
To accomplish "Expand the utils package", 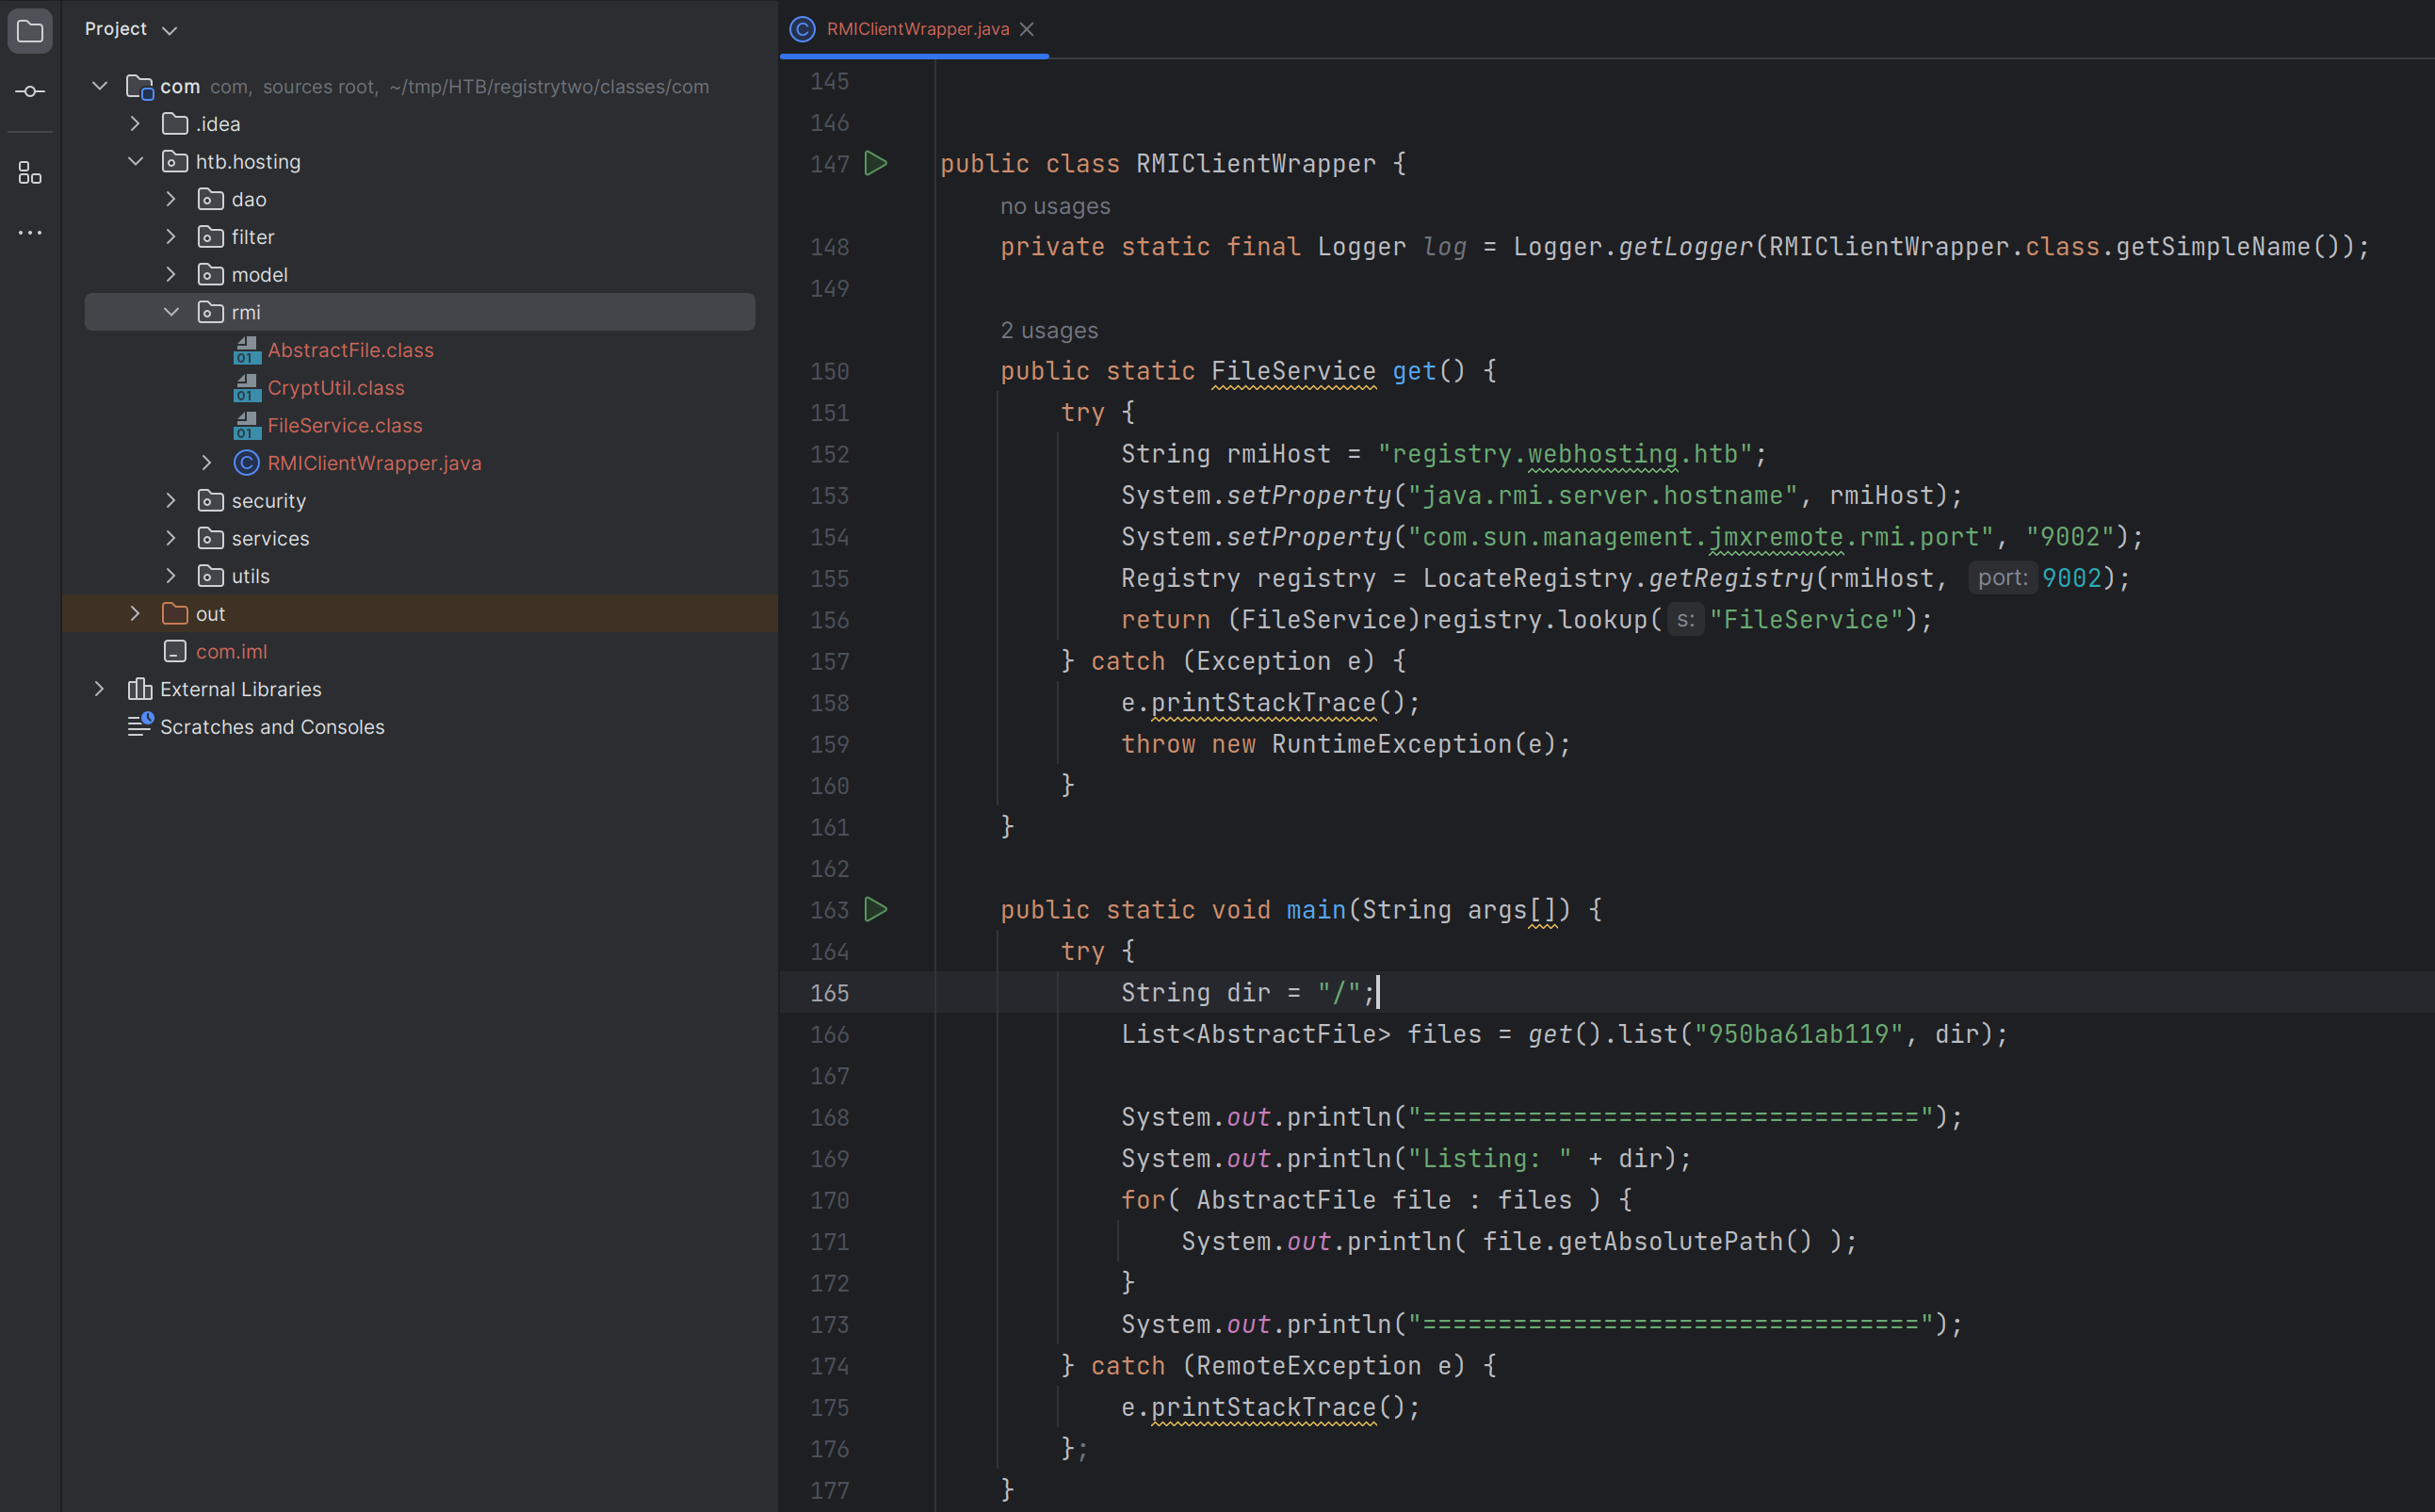I will [170, 576].
